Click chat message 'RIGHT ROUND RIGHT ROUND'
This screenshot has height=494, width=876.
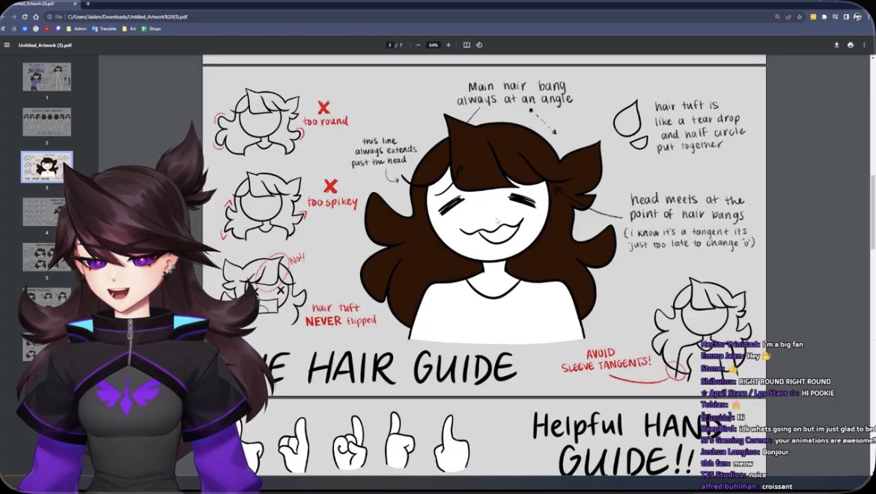pyautogui.click(x=785, y=381)
